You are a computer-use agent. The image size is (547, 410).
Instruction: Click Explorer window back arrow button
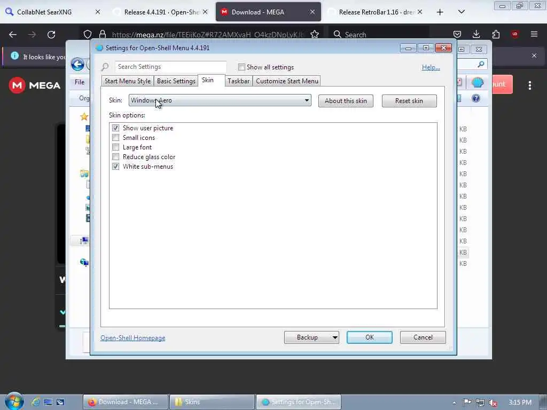click(77, 64)
